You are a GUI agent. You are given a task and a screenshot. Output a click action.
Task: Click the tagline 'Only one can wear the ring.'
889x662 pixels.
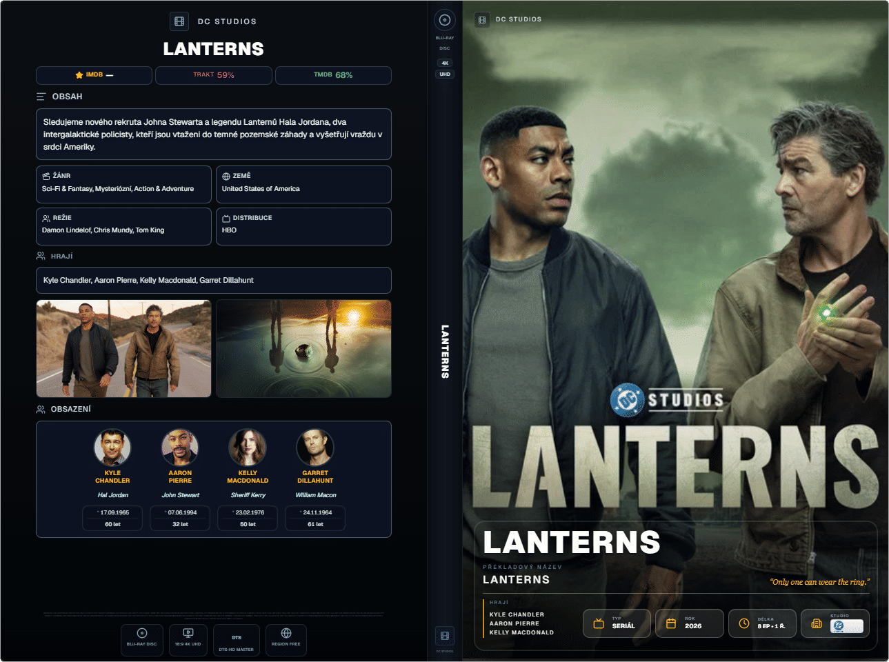[820, 582]
